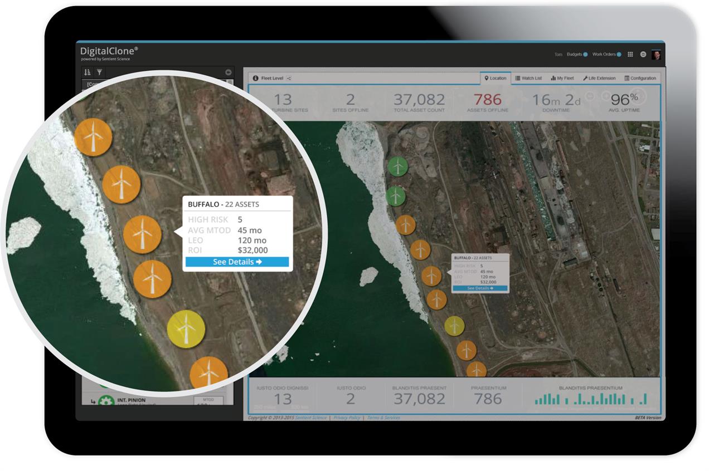Open Budgets in the header

[576, 55]
